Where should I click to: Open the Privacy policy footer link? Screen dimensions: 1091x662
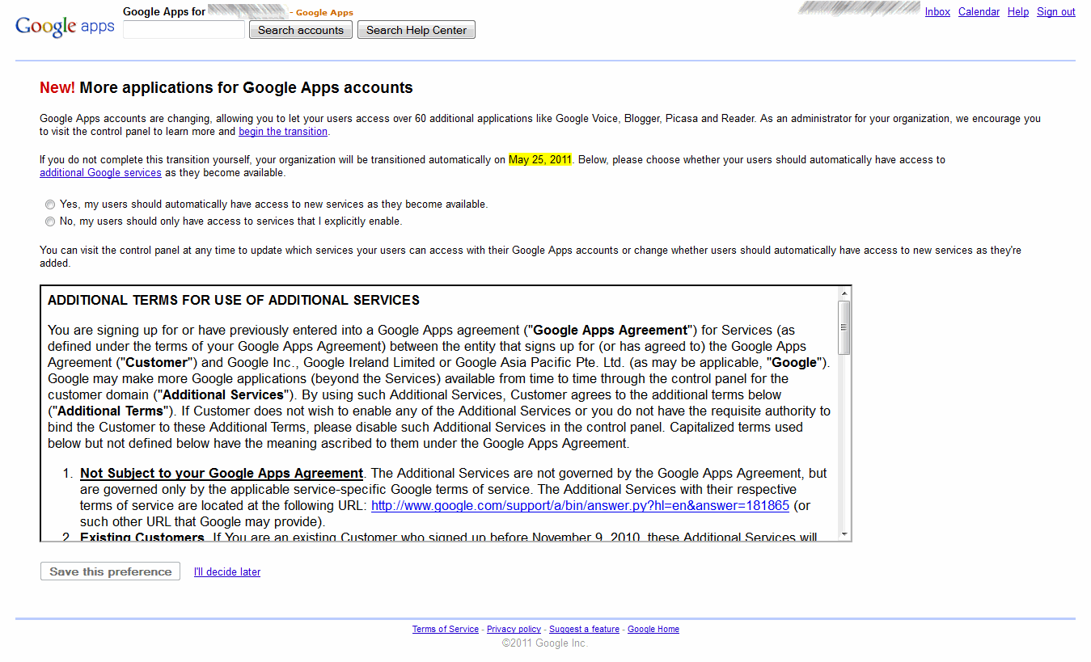point(514,630)
